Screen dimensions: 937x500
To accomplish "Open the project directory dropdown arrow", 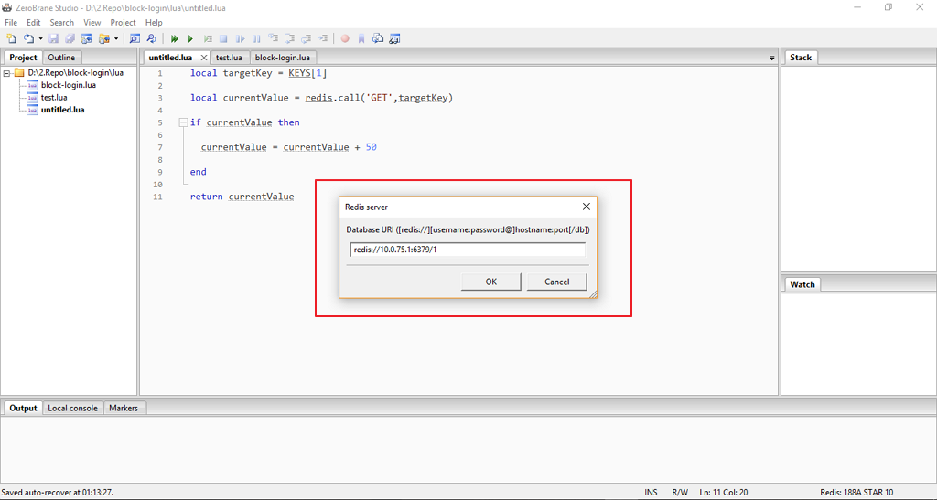I will [115, 39].
